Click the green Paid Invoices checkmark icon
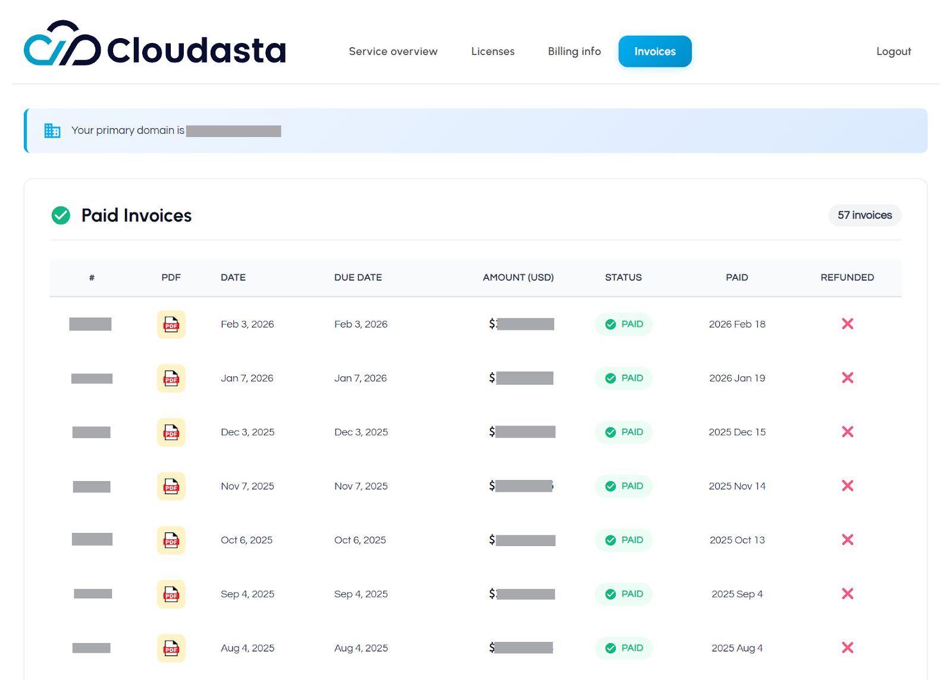The height and width of the screenshot is (680, 952). (x=61, y=216)
